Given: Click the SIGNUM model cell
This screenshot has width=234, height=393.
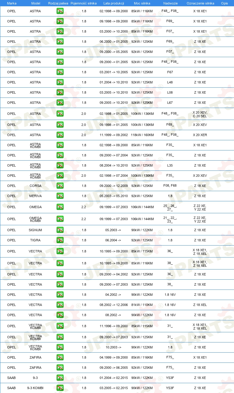Looking at the screenshot, I should click(36, 230).
